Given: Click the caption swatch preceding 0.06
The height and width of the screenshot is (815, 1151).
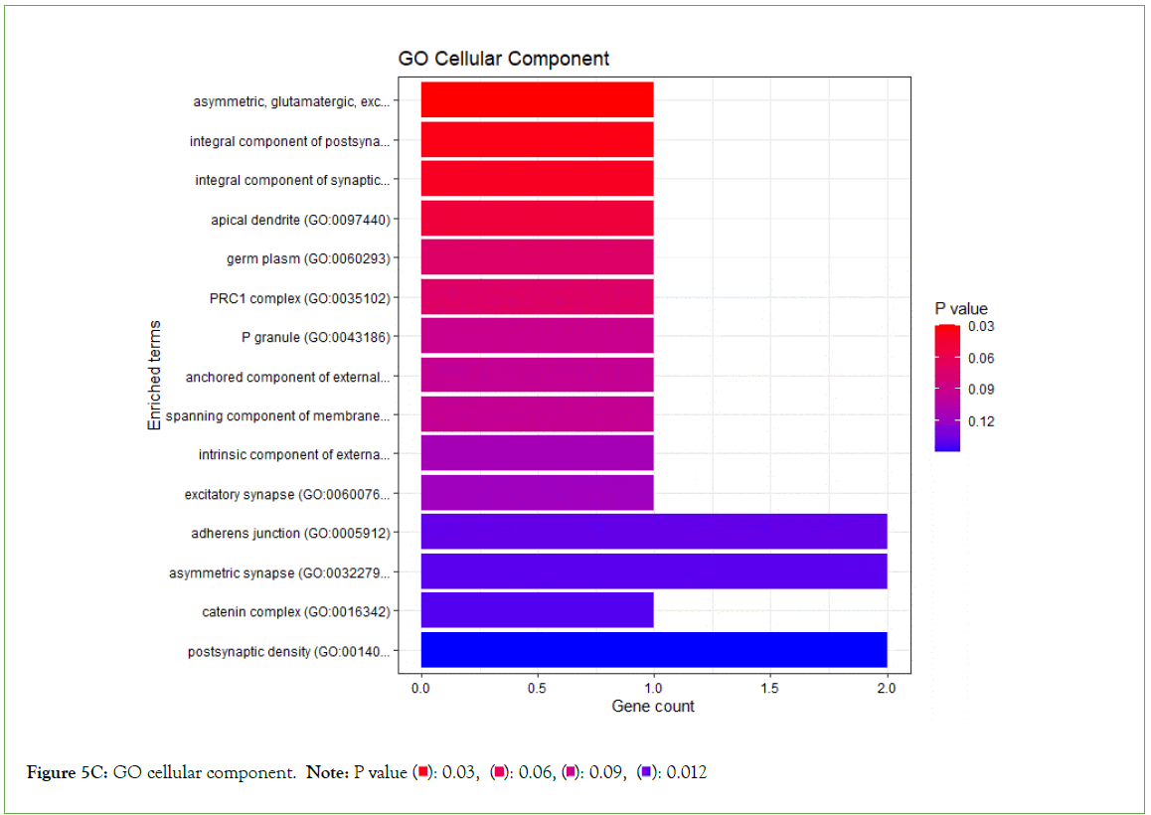Looking at the screenshot, I should click(x=500, y=773).
